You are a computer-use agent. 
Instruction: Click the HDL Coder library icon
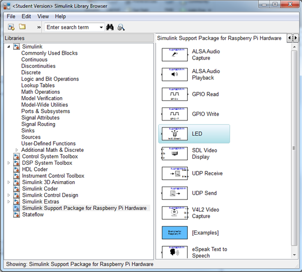click(x=17, y=169)
